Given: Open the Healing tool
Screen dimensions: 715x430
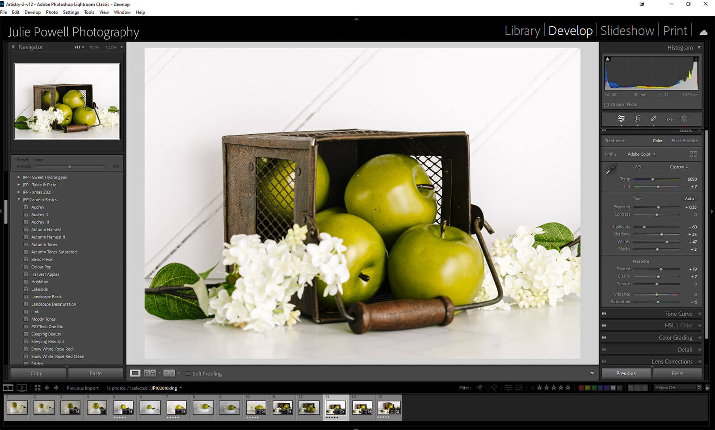Looking at the screenshot, I should tap(653, 119).
